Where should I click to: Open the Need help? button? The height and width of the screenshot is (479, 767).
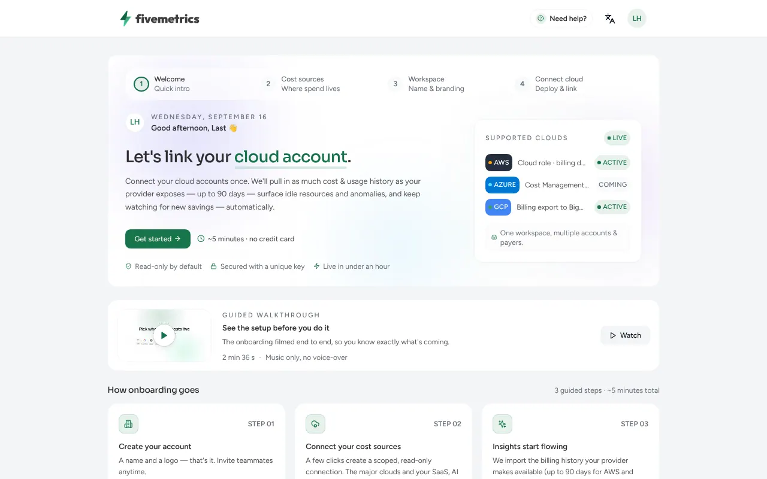[x=561, y=19]
